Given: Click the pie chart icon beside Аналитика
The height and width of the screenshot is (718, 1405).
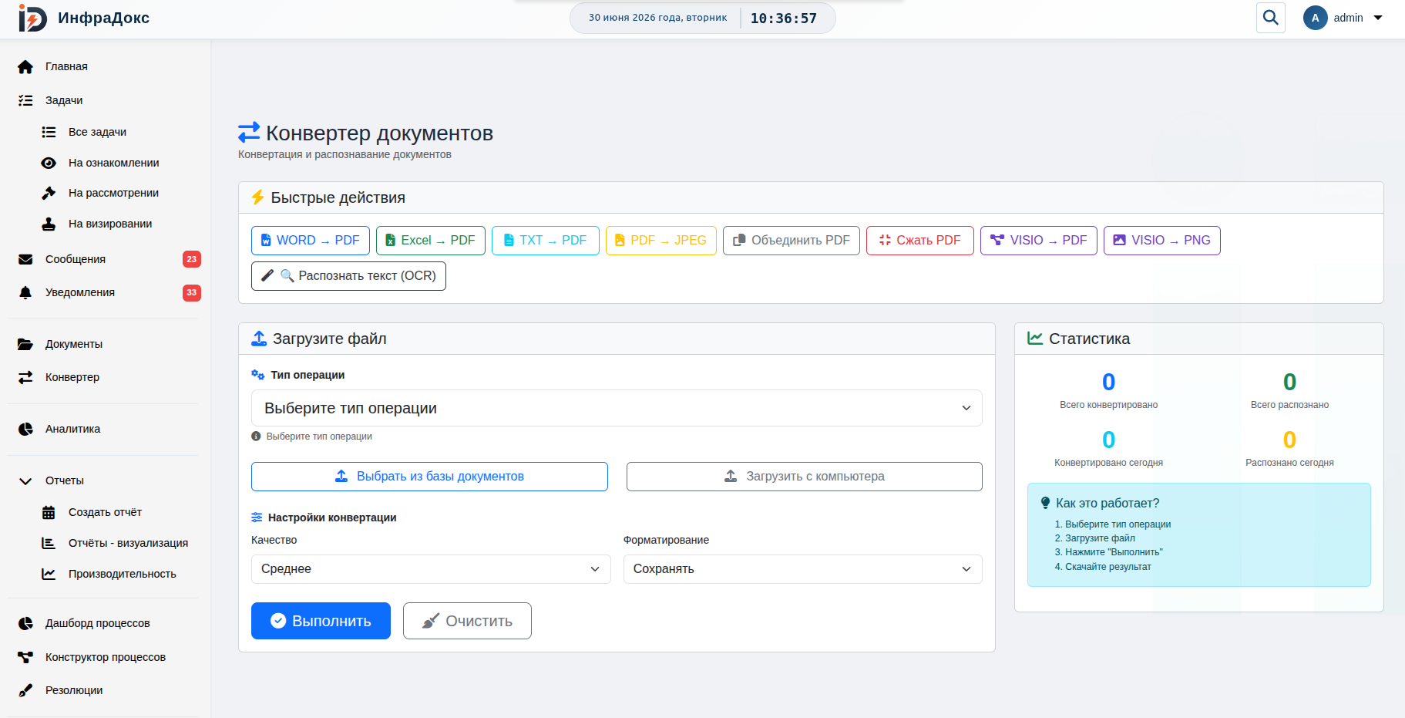Looking at the screenshot, I should pyautogui.click(x=25, y=429).
